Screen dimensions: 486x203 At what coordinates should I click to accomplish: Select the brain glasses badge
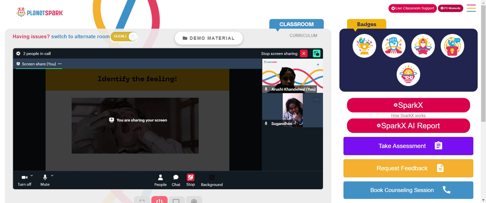408,74
